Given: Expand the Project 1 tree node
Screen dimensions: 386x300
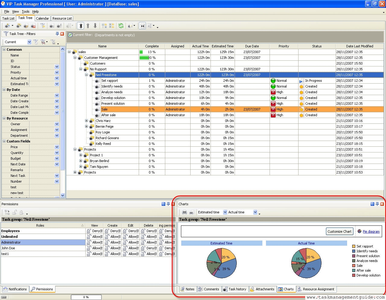Looking at the screenshot, I should (81, 155).
